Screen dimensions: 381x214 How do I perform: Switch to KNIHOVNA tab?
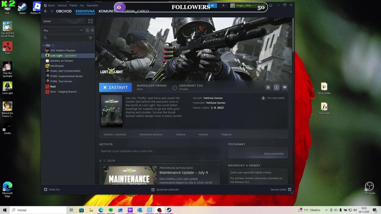pyautogui.click(x=85, y=11)
